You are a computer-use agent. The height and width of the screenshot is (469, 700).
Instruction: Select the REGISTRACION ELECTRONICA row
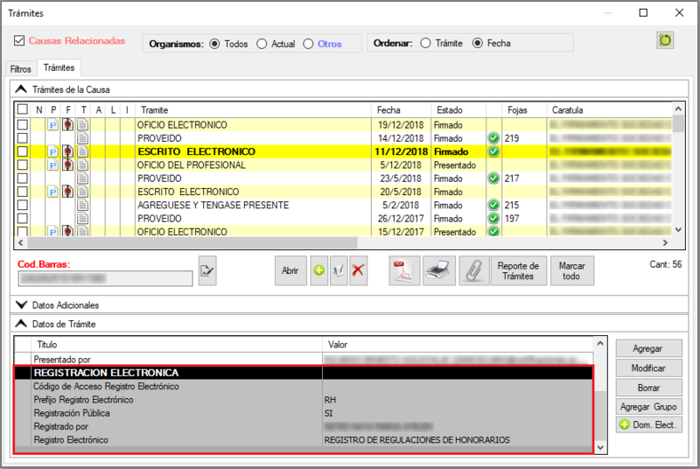(x=304, y=373)
